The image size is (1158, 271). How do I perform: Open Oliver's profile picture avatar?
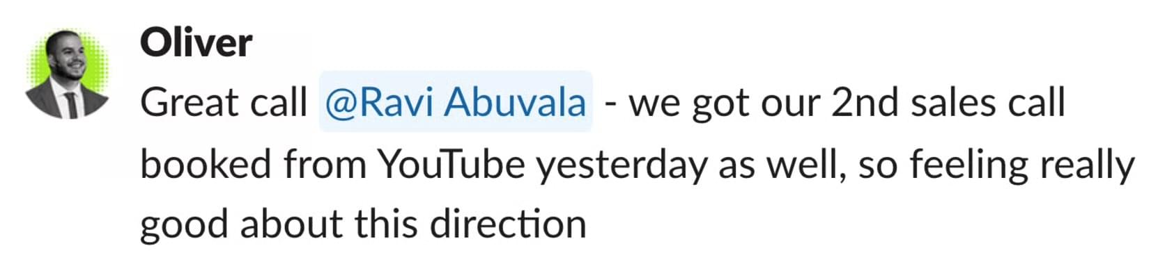pyautogui.click(x=67, y=74)
